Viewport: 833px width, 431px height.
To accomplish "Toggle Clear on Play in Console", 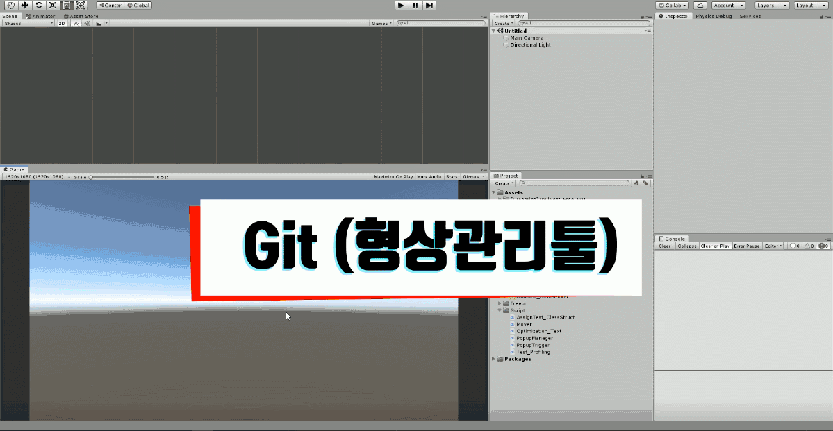I will (715, 246).
